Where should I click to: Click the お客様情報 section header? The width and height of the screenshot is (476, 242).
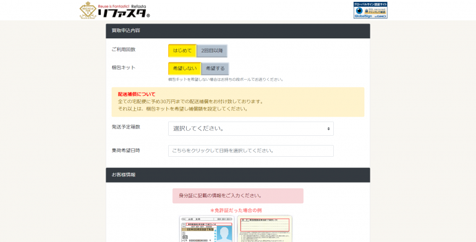238,175
